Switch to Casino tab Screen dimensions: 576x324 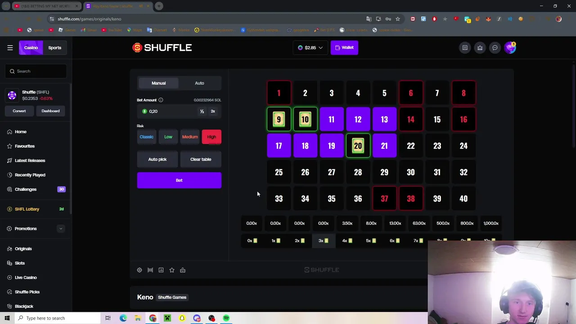coord(31,47)
